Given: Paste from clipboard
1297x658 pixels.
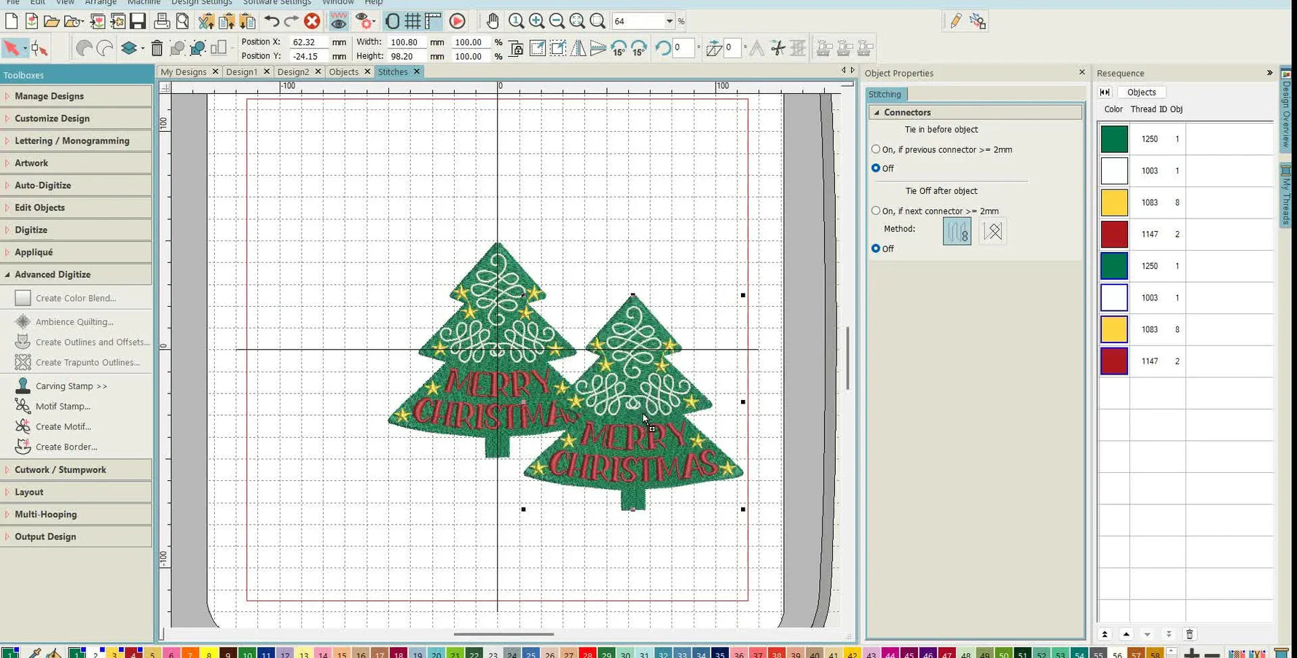Looking at the screenshot, I should point(248,21).
